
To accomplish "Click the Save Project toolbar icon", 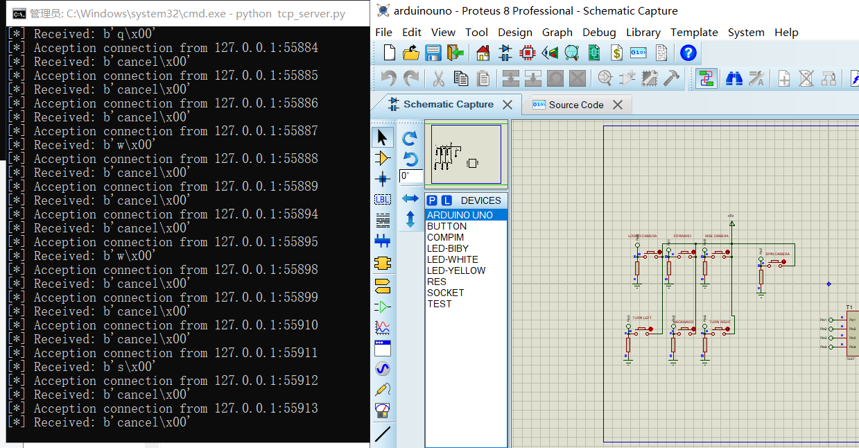I will (433, 53).
